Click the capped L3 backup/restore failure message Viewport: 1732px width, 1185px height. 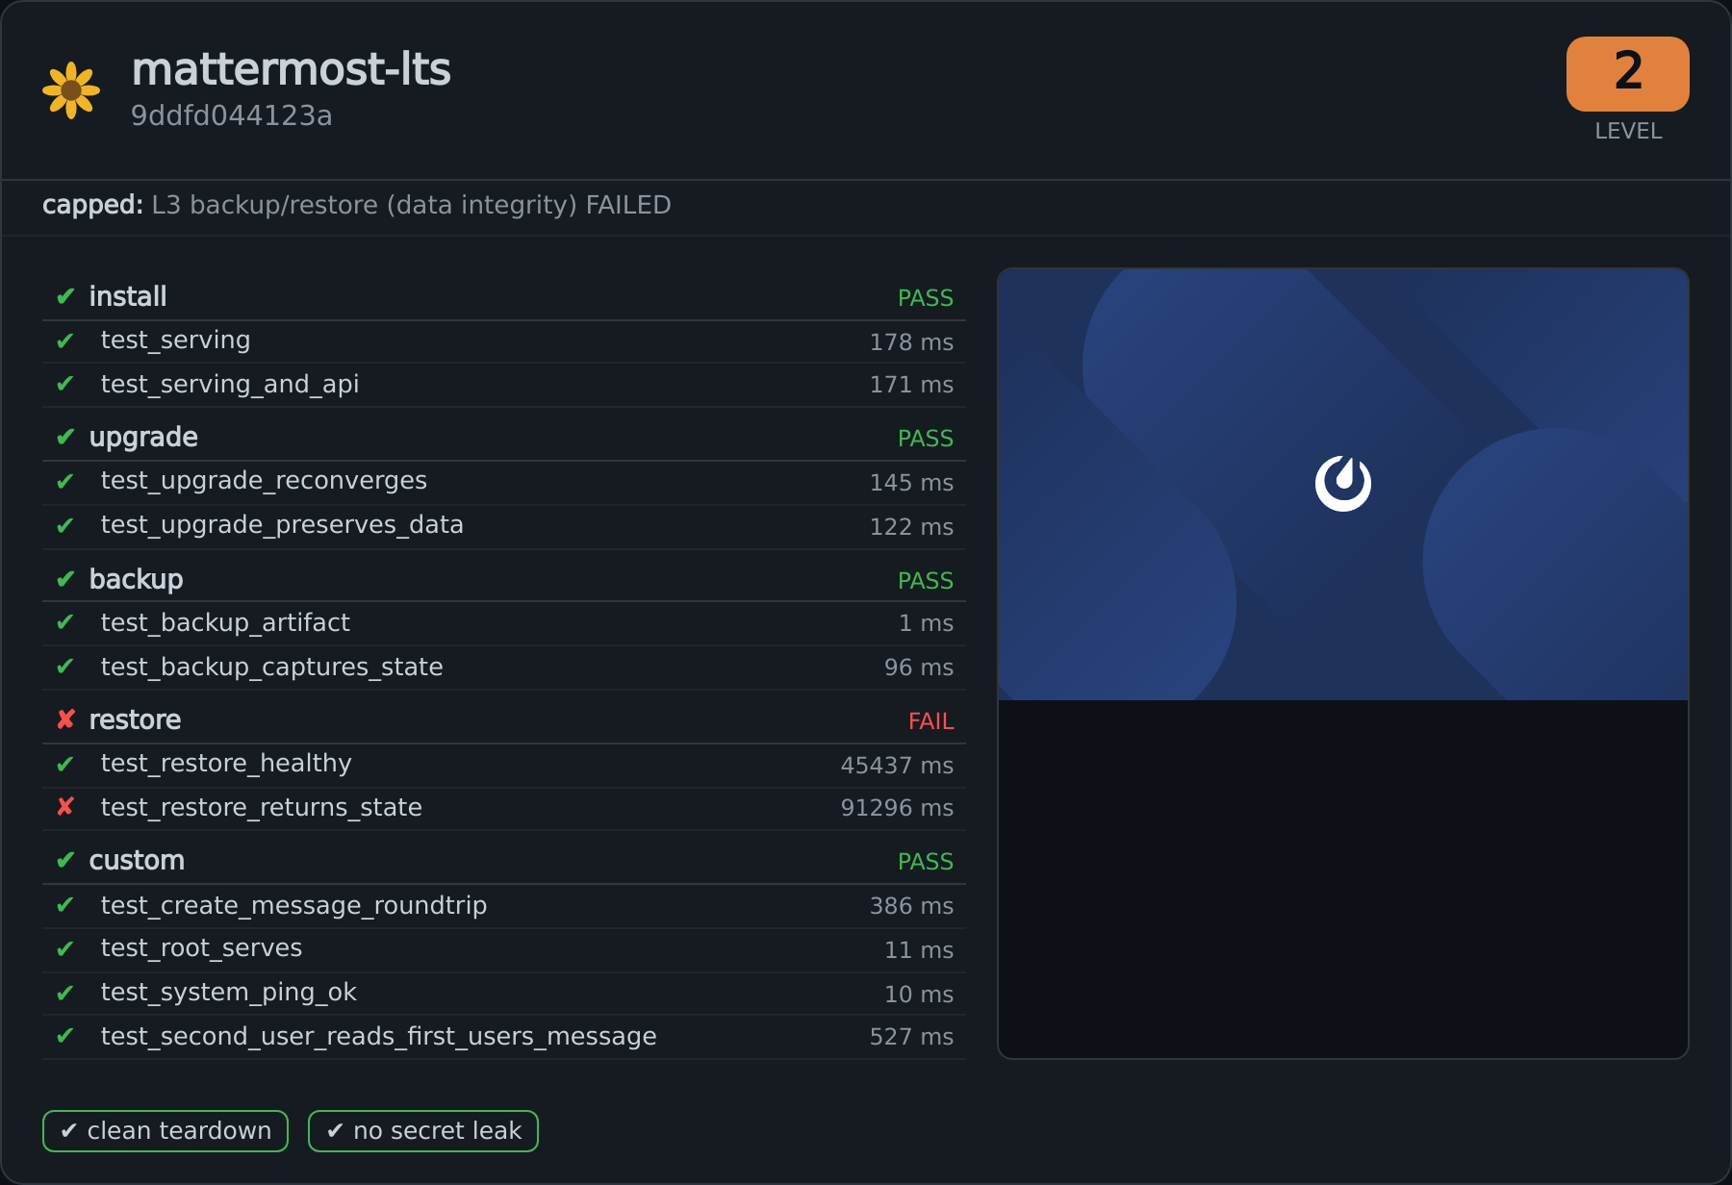[x=357, y=205]
